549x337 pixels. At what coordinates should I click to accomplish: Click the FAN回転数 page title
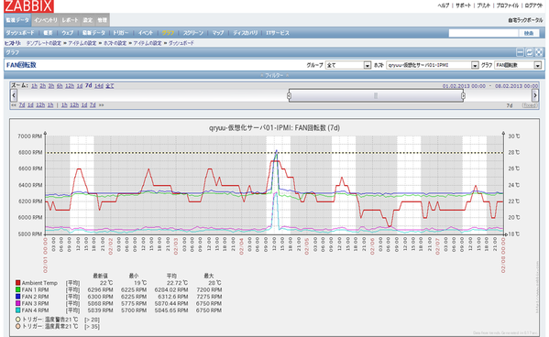[x=21, y=65]
